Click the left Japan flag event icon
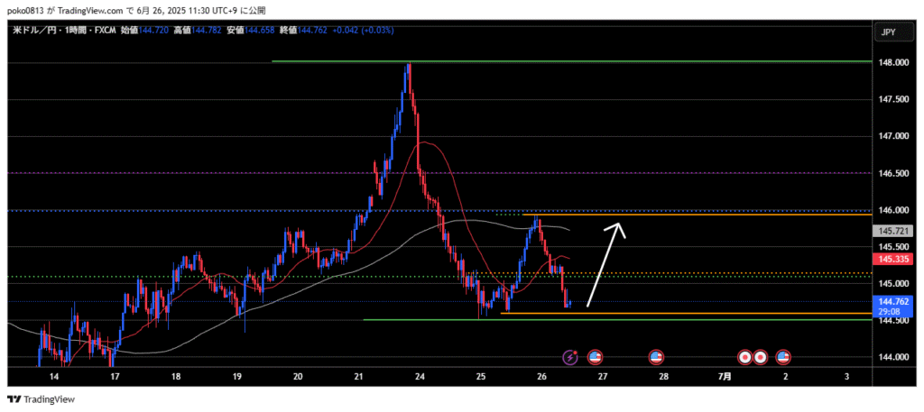 pyautogui.click(x=745, y=357)
